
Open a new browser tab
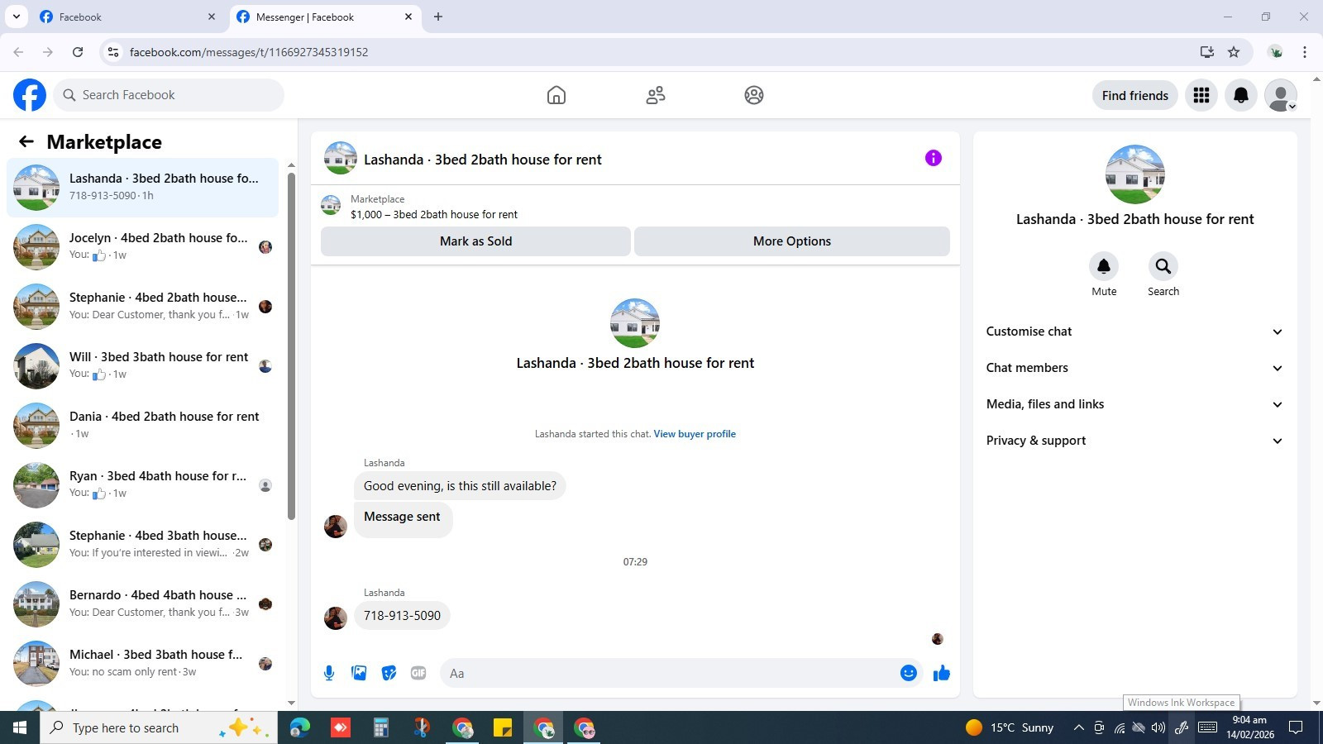coord(438,17)
